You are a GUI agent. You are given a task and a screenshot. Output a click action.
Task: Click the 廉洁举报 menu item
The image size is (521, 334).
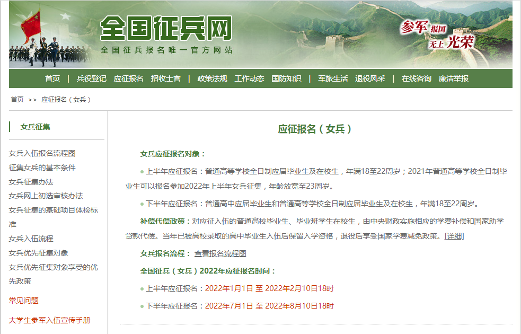(x=454, y=78)
